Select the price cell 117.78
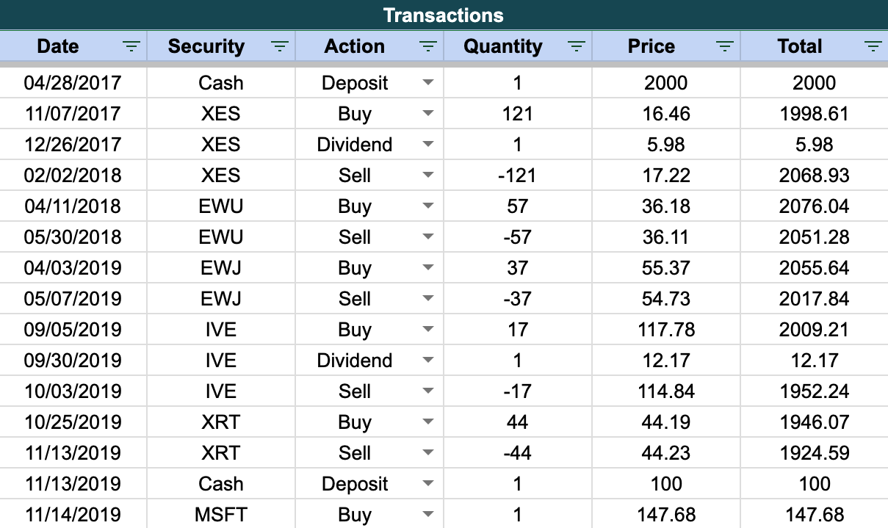 coord(666,330)
